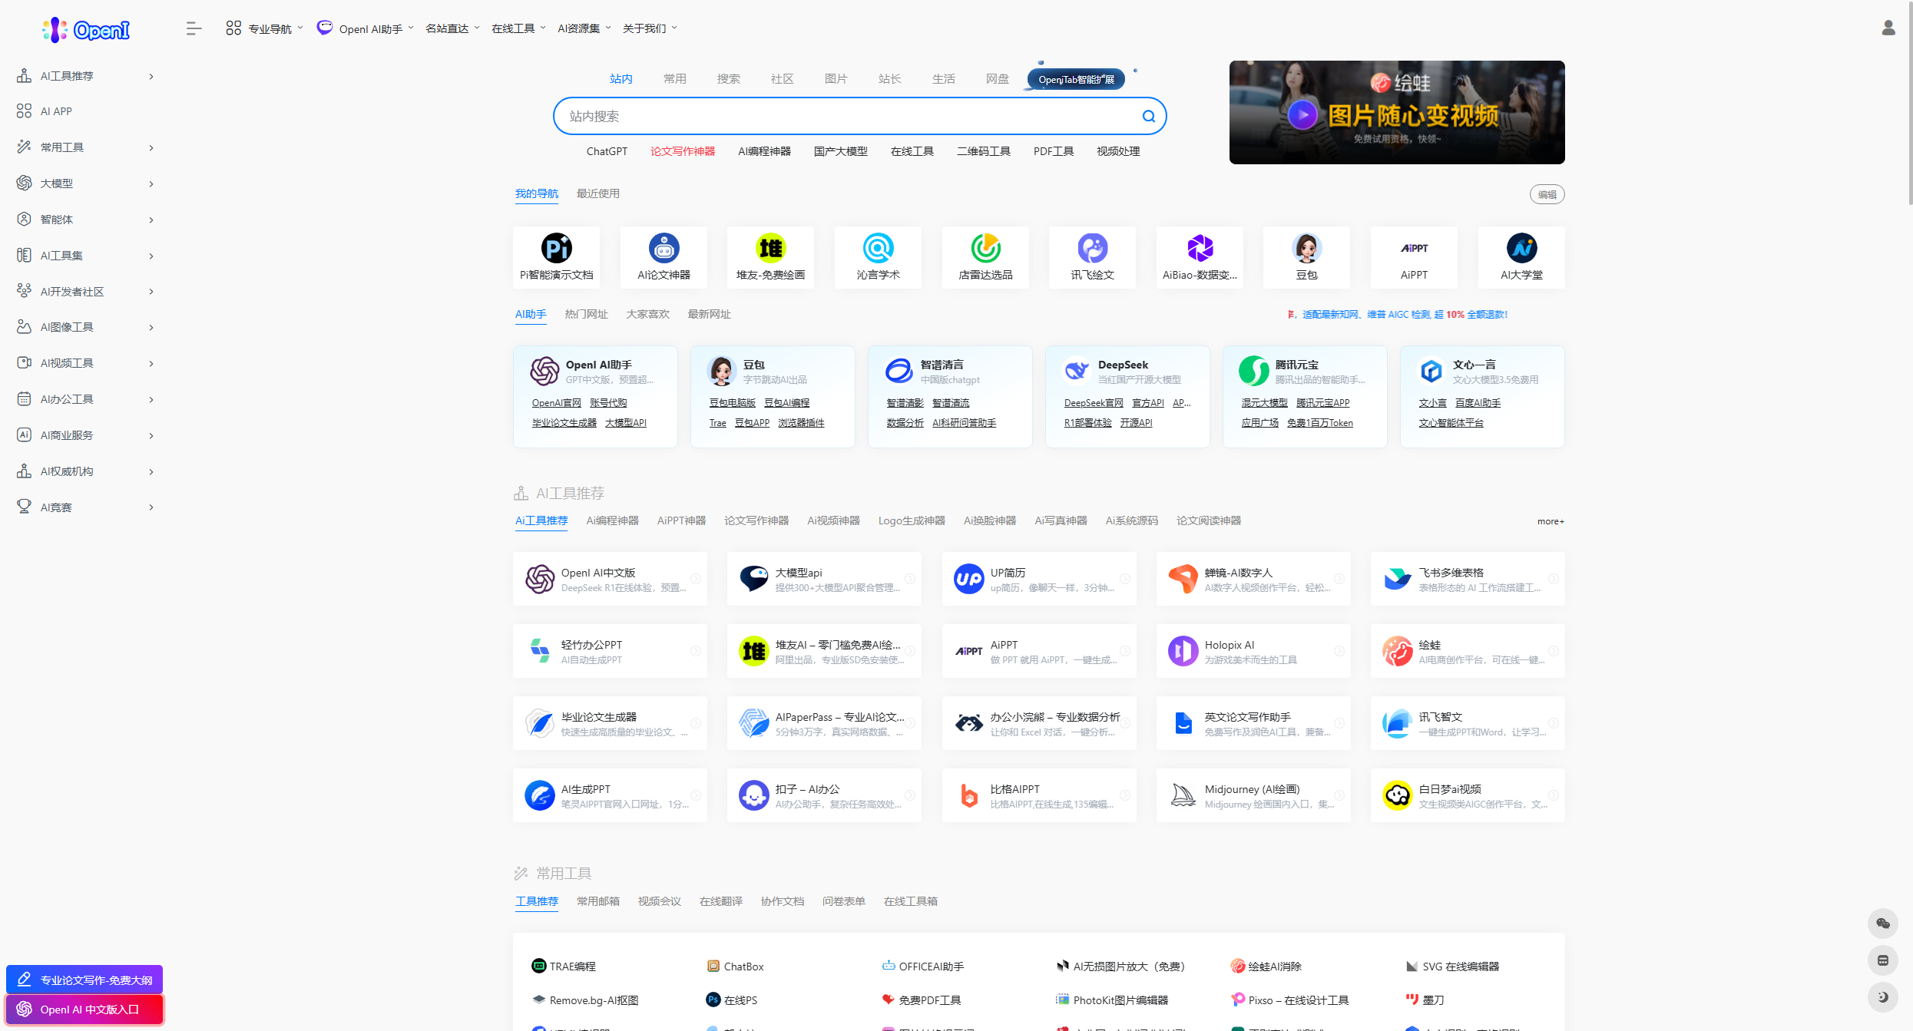Switch to 最近使用 tab

(597, 193)
